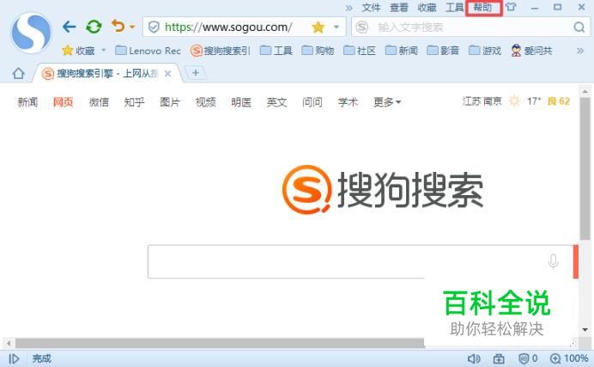Go back with the blue arrow
Image resolution: width=594 pixels, height=367 pixels.
coord(69,27)
